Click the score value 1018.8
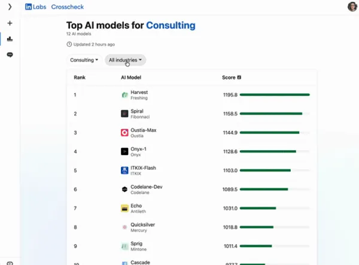This screenshot has width=359, height=265. click(230, 227)
